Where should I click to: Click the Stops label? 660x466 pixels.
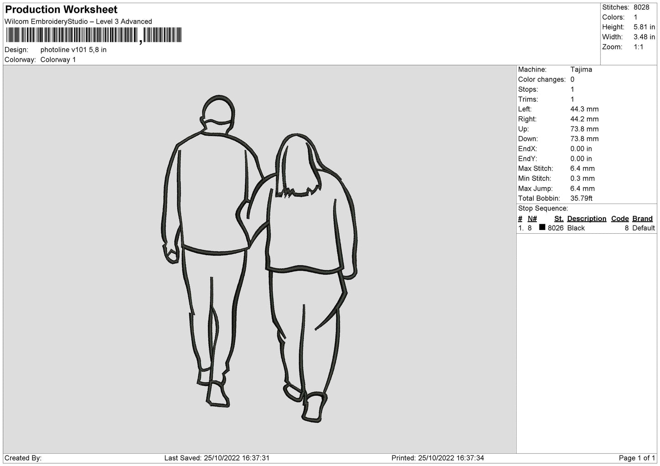coord(528,89)
